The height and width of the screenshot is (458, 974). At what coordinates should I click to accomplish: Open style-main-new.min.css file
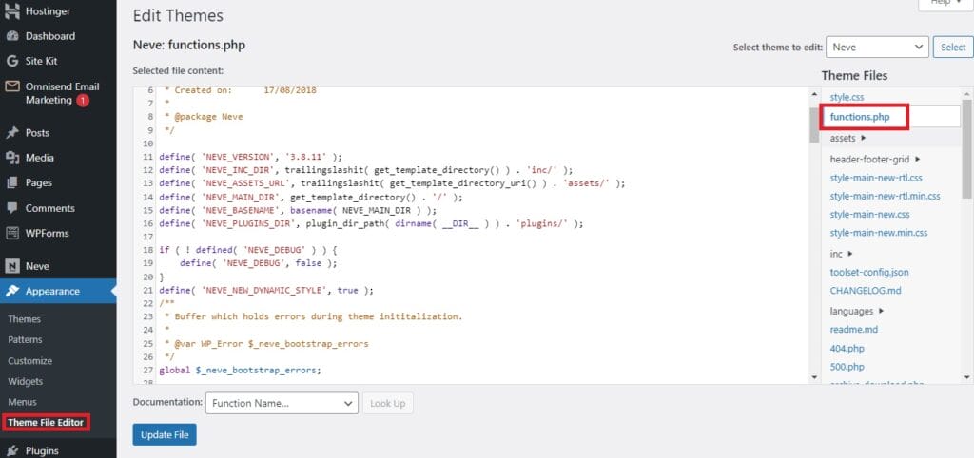click(x=878, y=233)
